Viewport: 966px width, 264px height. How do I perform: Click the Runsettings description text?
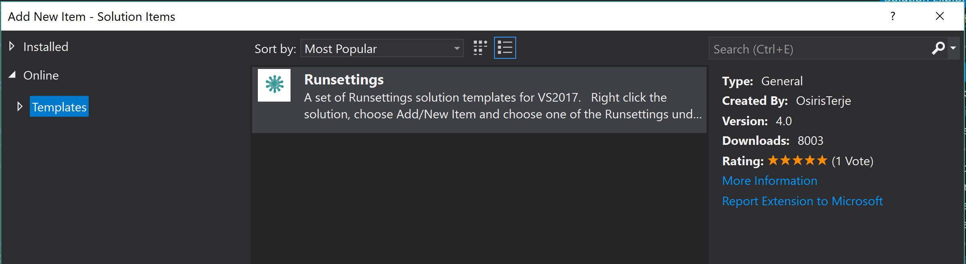point(503,106)
